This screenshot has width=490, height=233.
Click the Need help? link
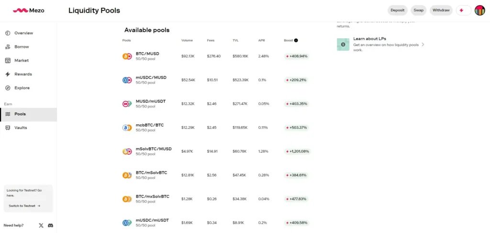click(13, 225)
